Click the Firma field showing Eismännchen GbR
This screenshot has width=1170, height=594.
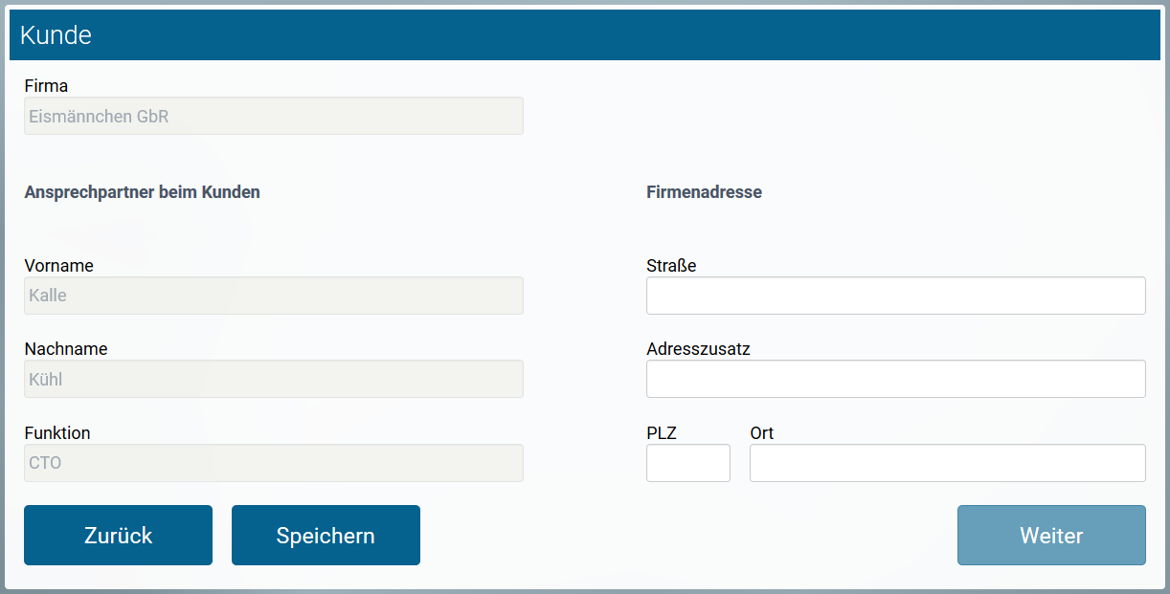coord(273,116)
